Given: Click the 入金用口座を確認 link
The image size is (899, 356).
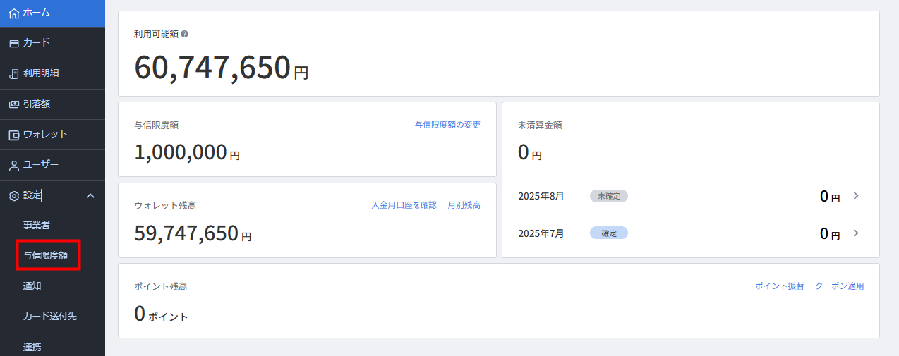Looking at the screenshot, I should pyautogui.click(x=404, y=204).
